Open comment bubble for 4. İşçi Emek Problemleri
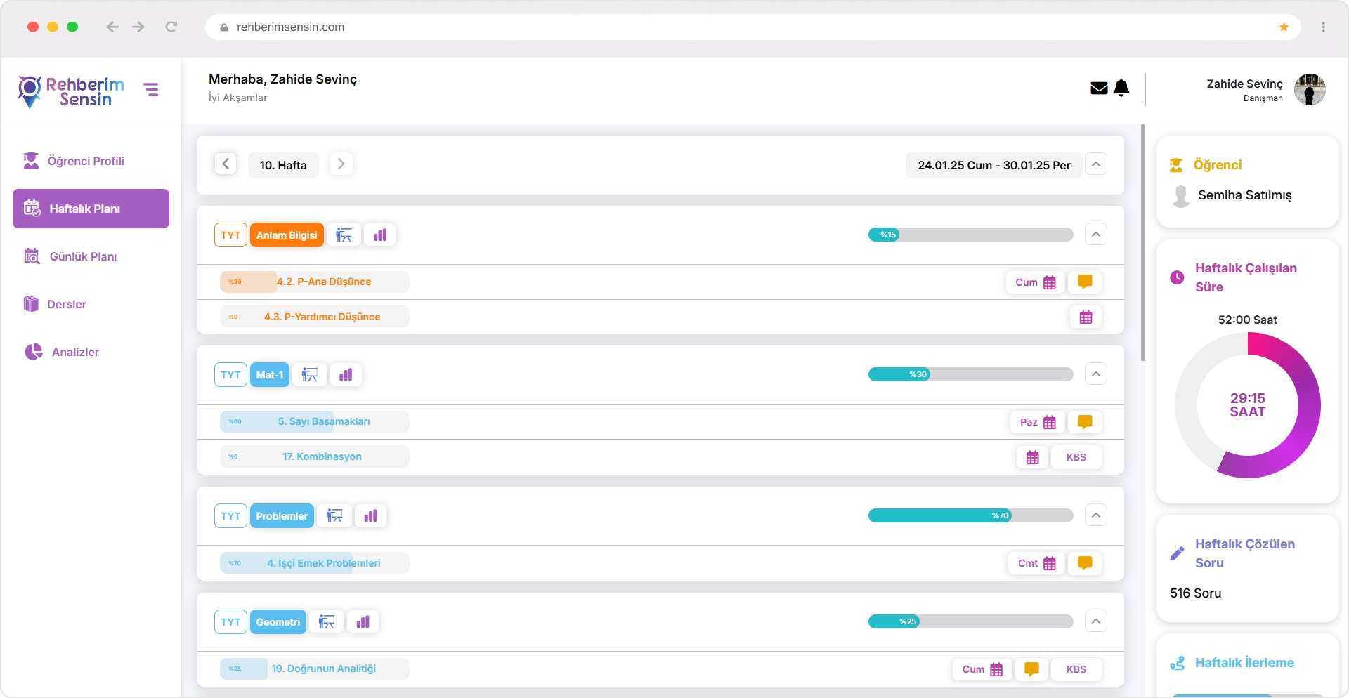Image resolution: width=1349 pixels, height=698 pixels. [x=1085, y=563]
